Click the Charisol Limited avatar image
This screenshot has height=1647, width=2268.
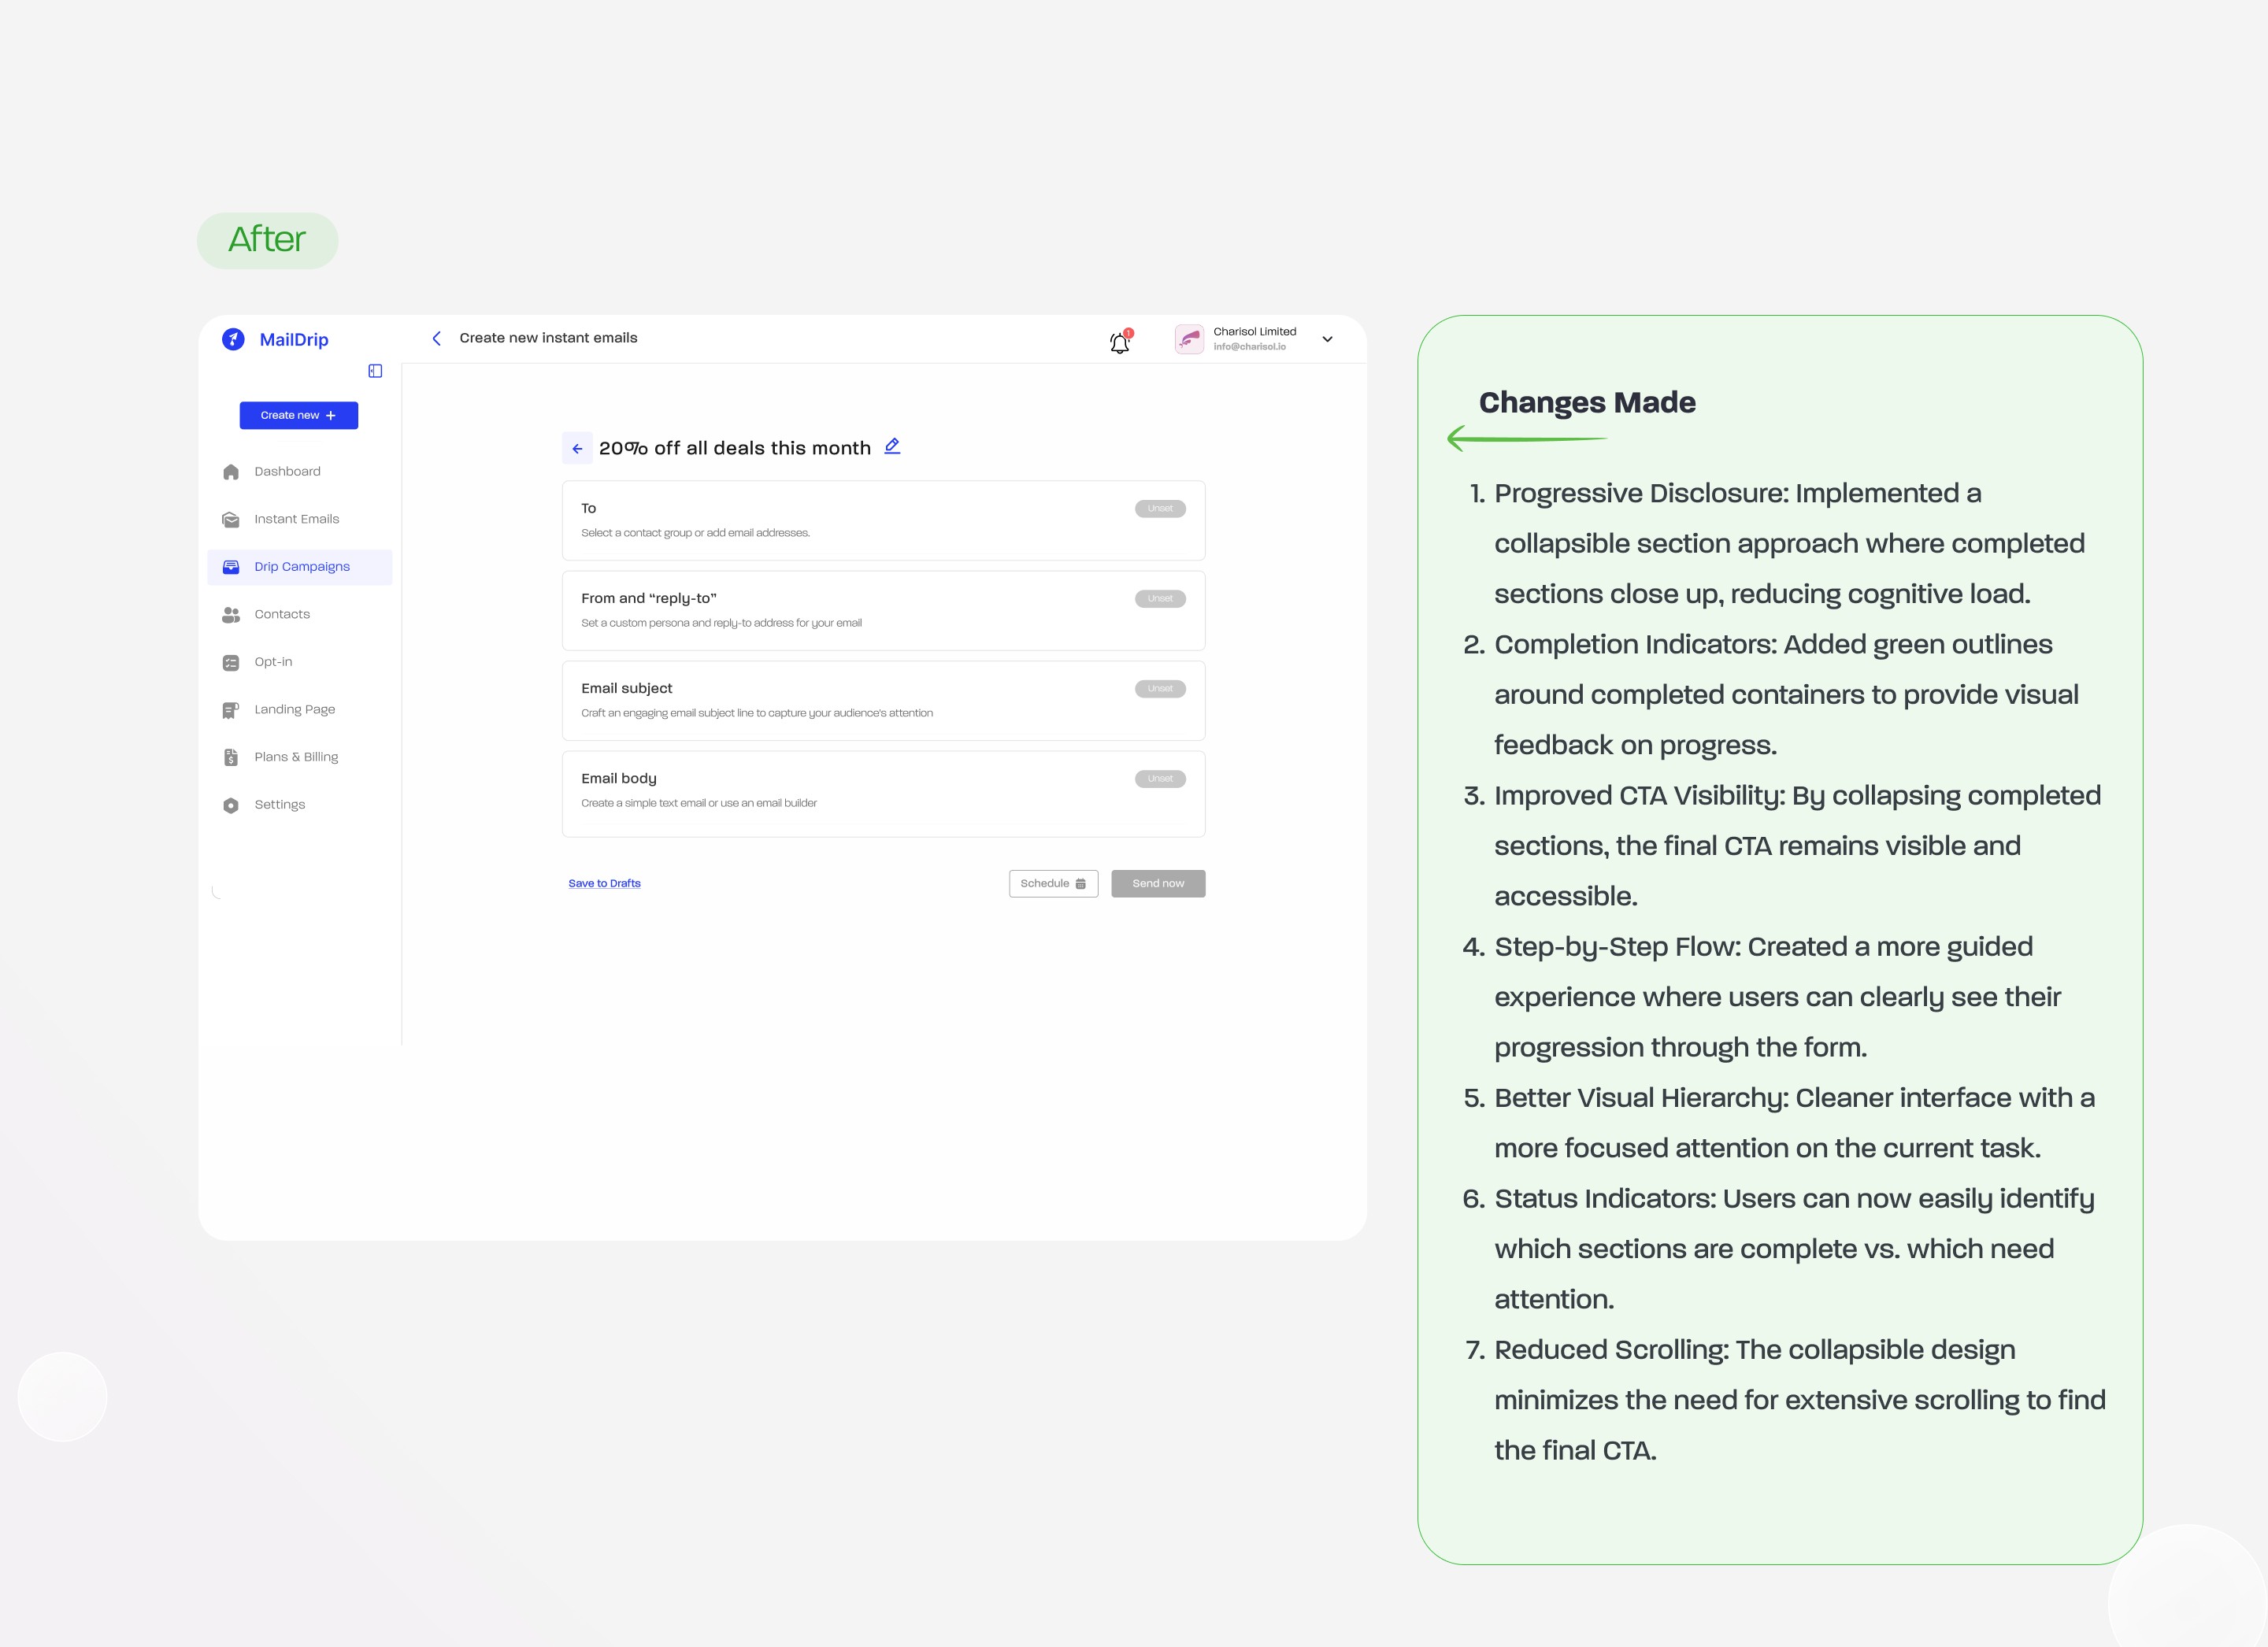(1189, 339)
